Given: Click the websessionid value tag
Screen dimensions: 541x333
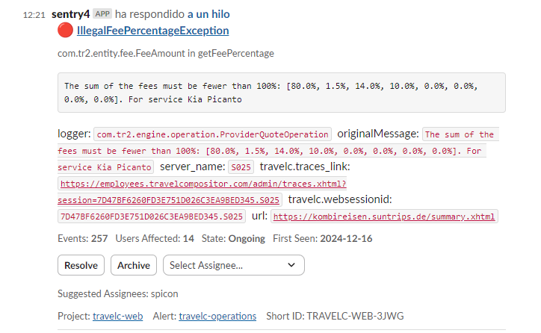Looking at the screenshot, I should [151, 217].
